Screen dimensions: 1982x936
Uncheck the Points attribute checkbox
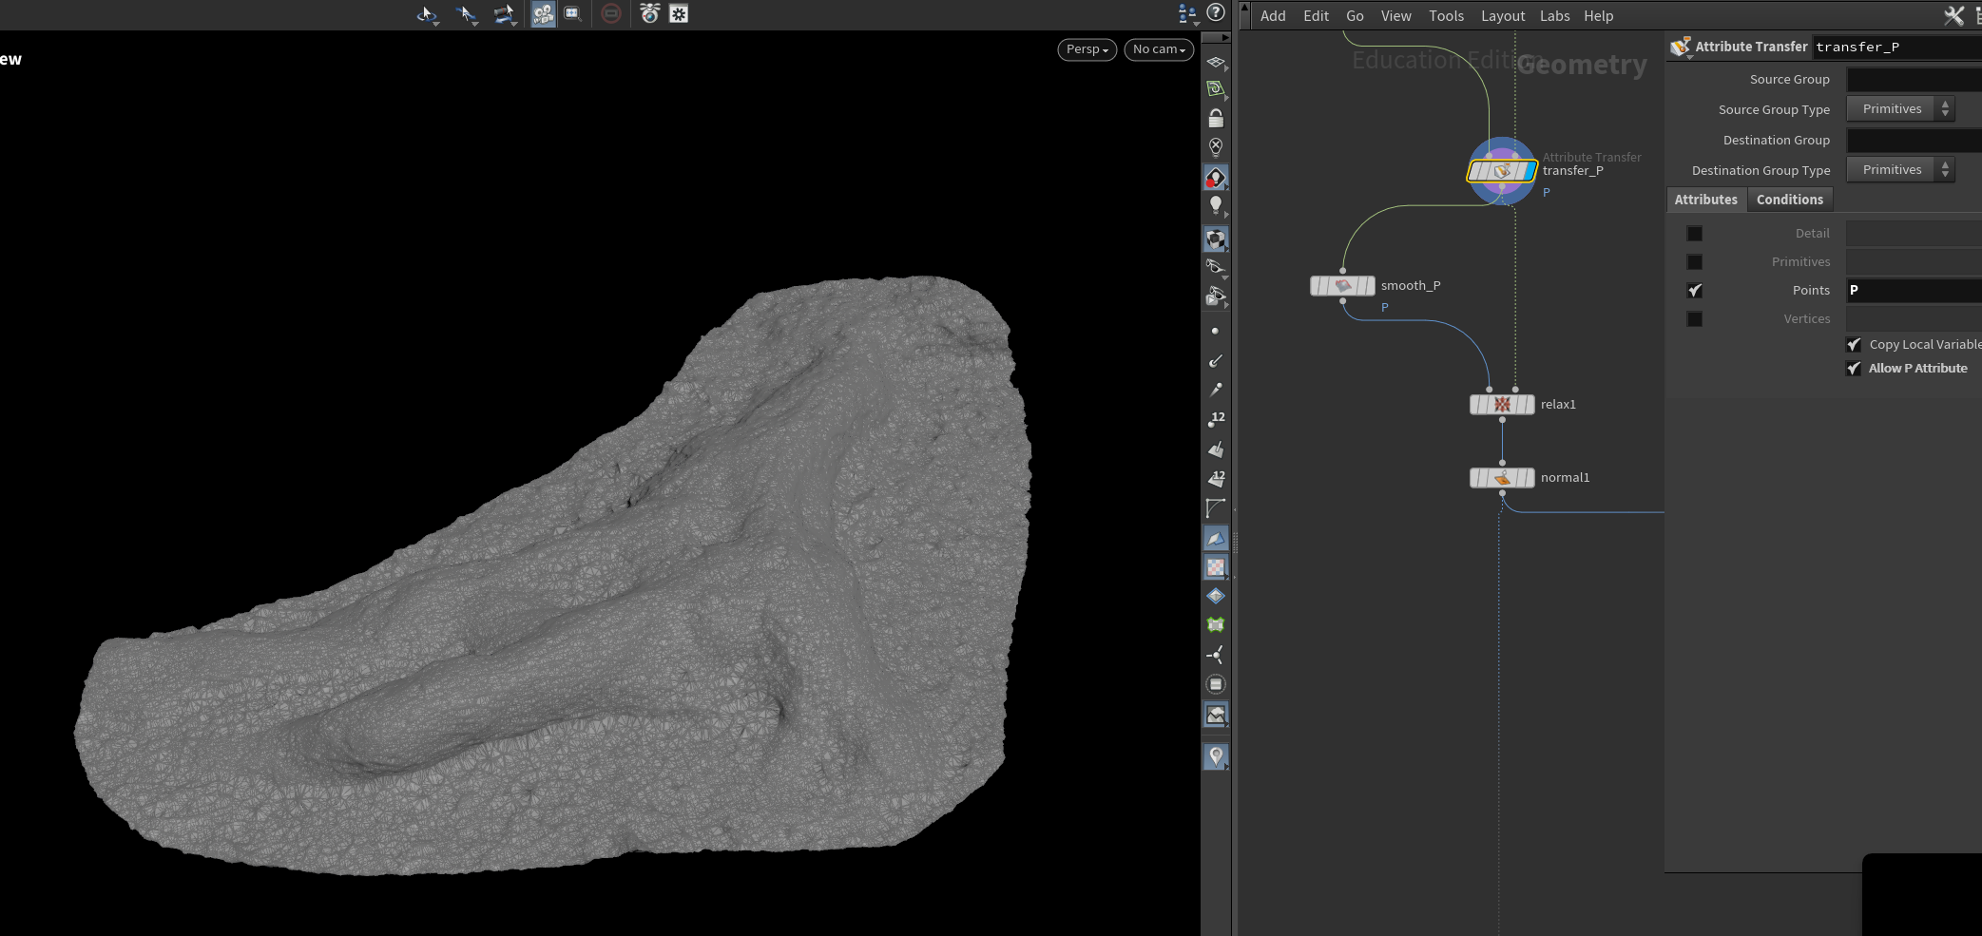point(1695,291)
